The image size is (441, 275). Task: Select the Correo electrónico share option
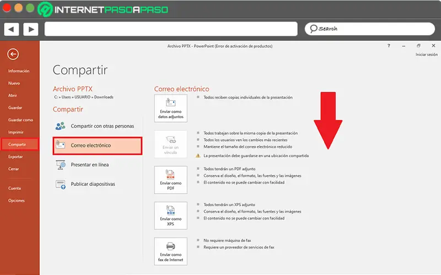click(x=98, y=146)
